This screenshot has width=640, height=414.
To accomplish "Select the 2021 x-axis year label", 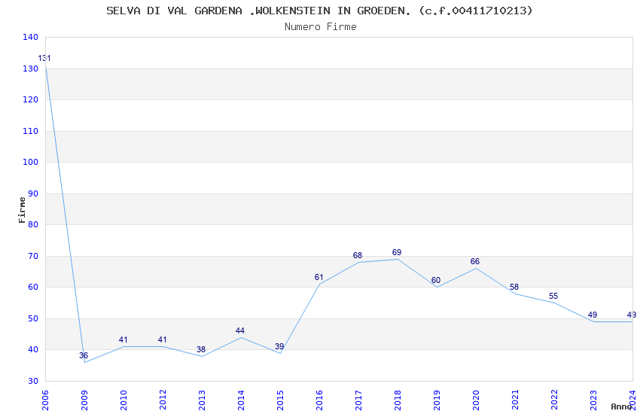I will pyautogui.click(x=515, y=400).
